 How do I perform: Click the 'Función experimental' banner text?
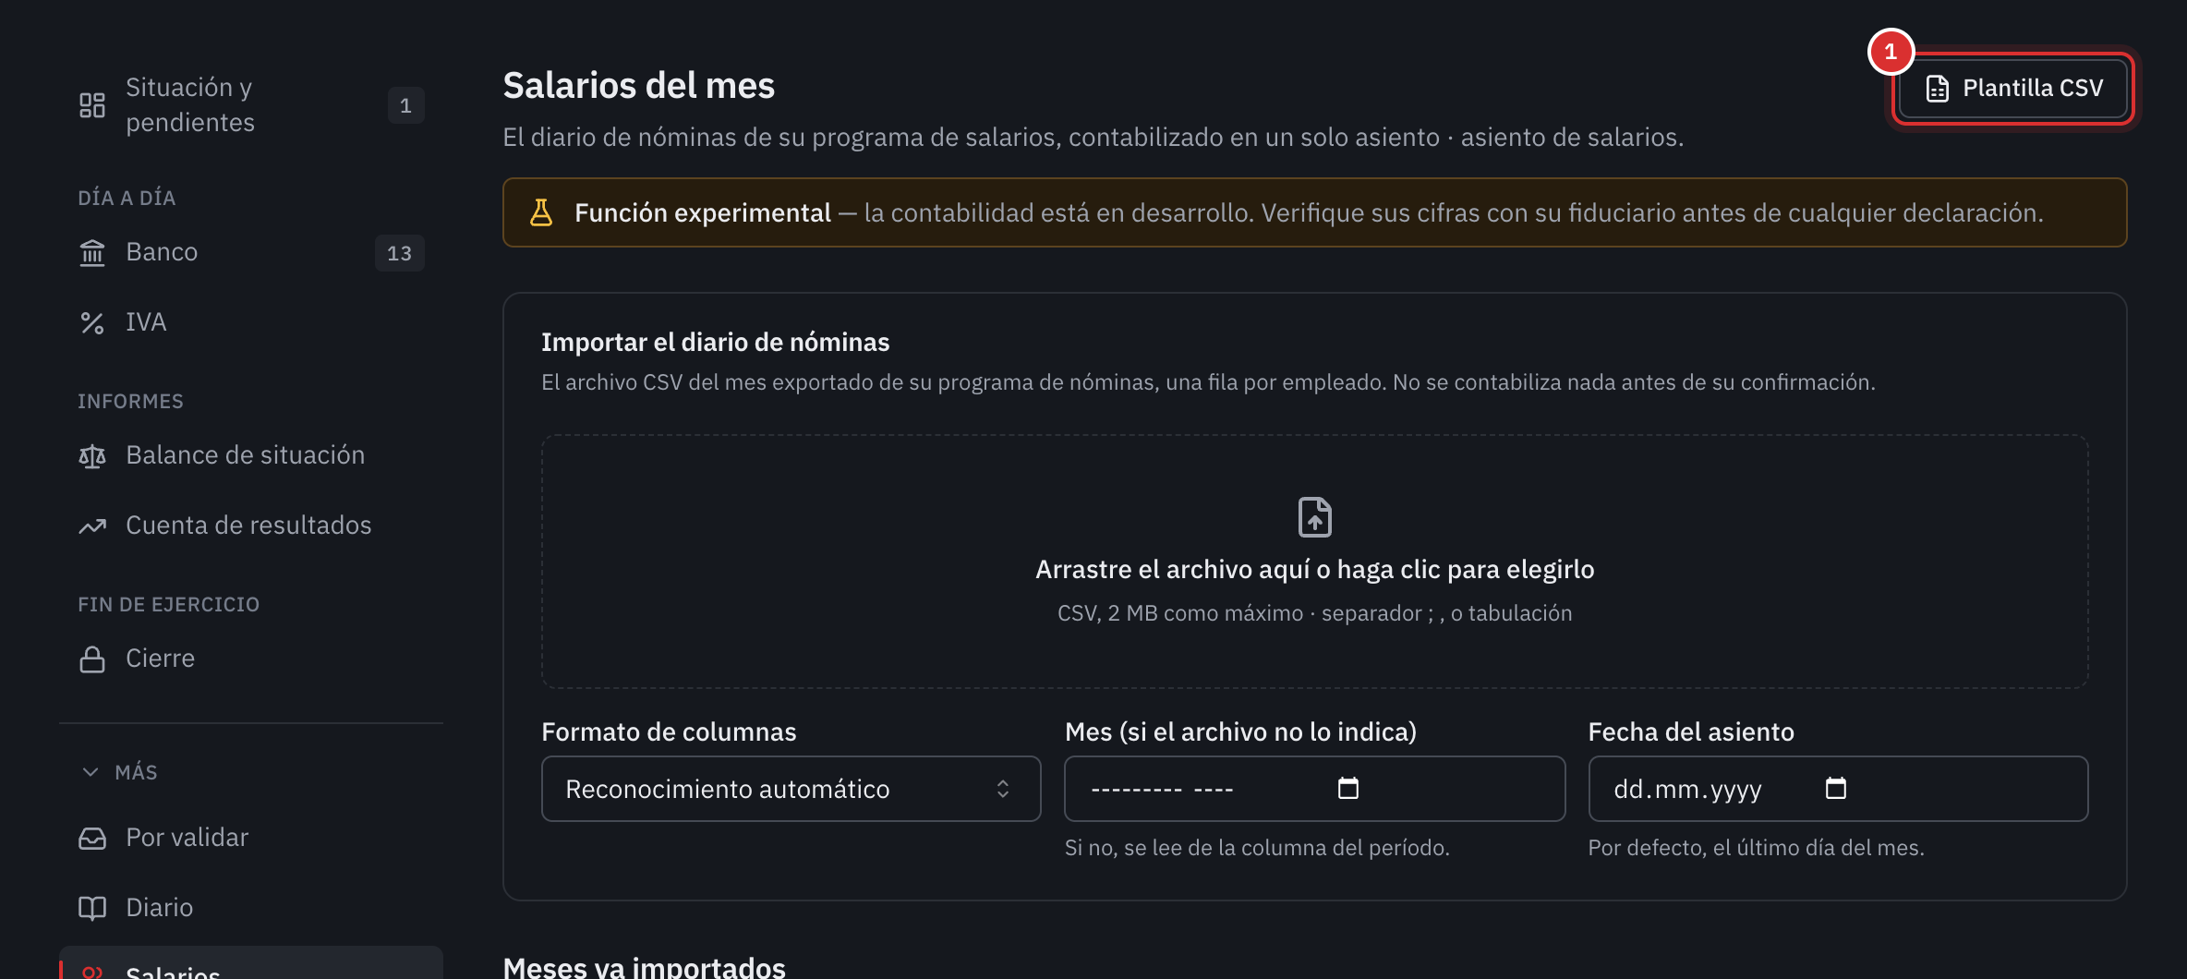tap(702, 212)
